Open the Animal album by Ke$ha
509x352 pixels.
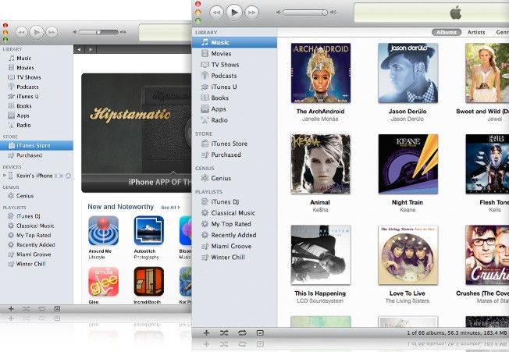(x=321, y=164)
